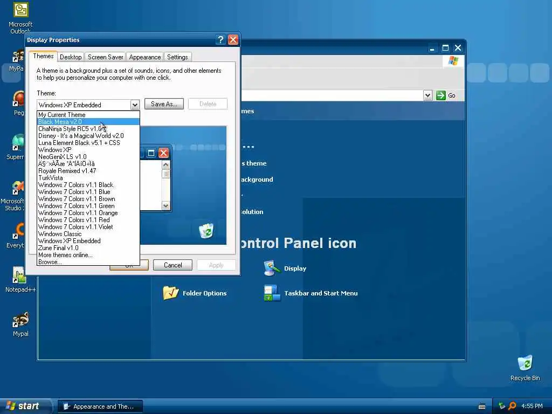Choose the Windows XP theme entry
Image resolution: width=552 pixels, height=414 pixels.
(88, 150)
